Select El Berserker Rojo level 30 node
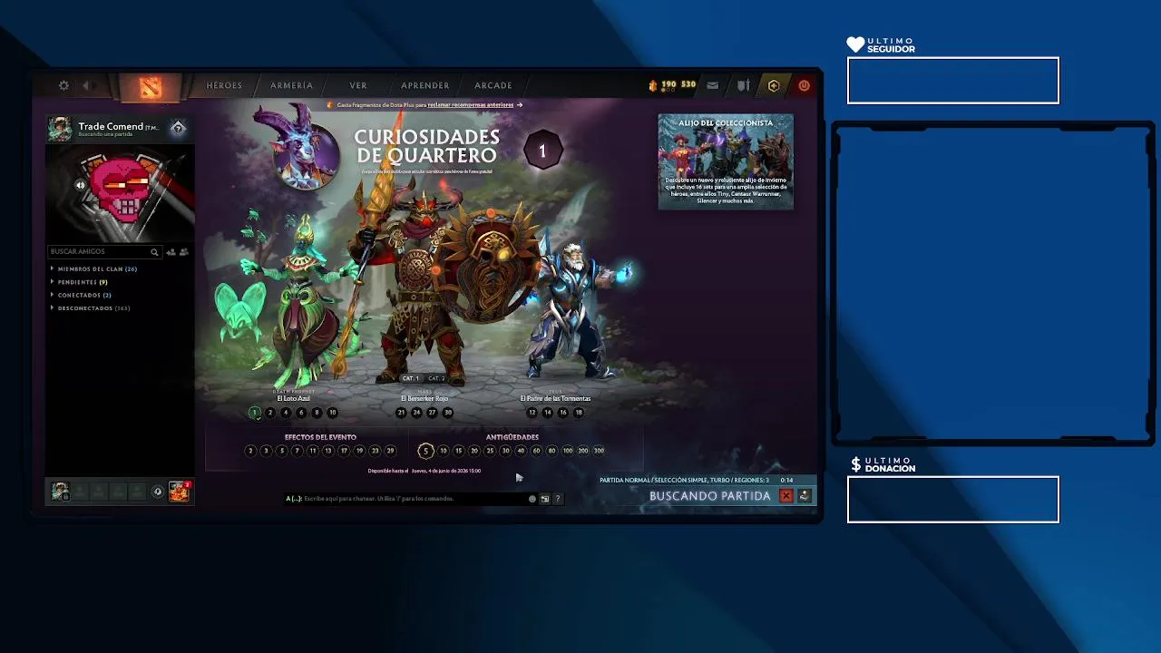Image resolution: width=1161 pixels, height=653 pixels. [x=447, y=413]
